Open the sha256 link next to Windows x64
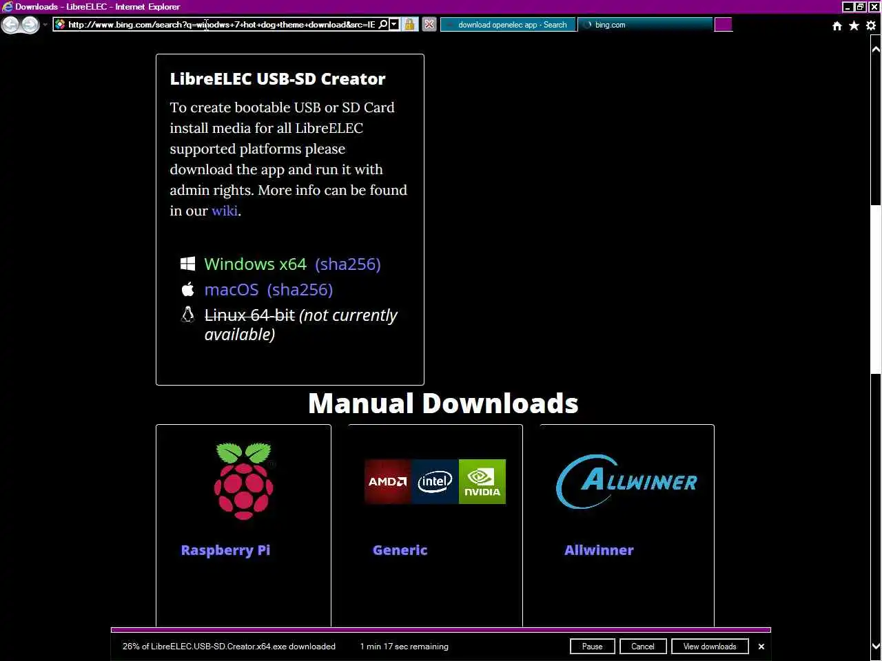The width and height of the screenshot is (882, 661). click(348, 264)
